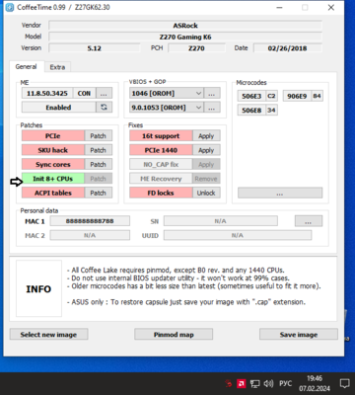This screenshot has width=355, height=395.
Task: Click ellipsis button next to GOP dropdown
Action: click(x=212, y=108)
